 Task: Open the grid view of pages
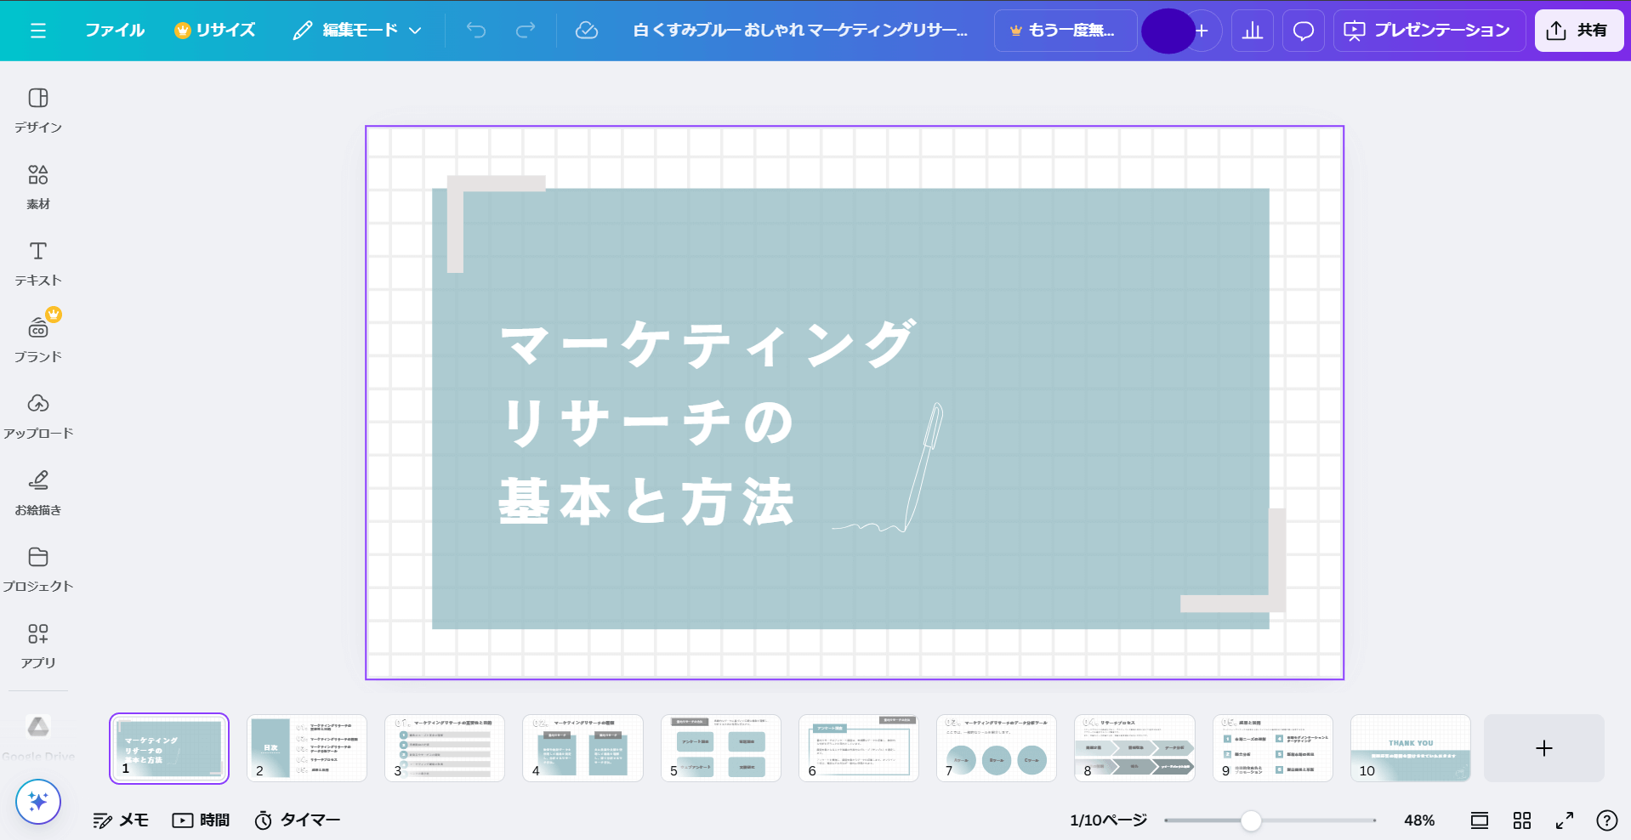click(1522, 820)
